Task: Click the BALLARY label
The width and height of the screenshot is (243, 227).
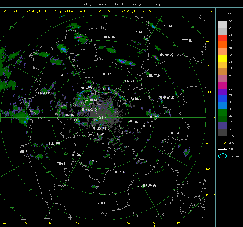Action: click(x=176, y=133)
